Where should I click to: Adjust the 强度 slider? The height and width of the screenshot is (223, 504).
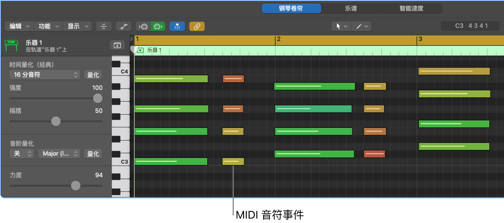[x=98, y=99]
